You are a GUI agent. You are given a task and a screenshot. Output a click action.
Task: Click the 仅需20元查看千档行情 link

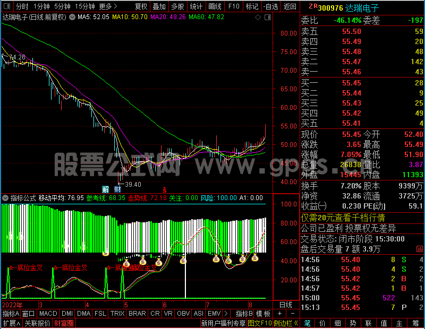coord(343,218)
